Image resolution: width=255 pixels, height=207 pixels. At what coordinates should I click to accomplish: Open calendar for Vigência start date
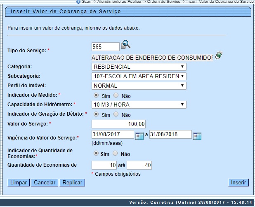tap(139, 135)
